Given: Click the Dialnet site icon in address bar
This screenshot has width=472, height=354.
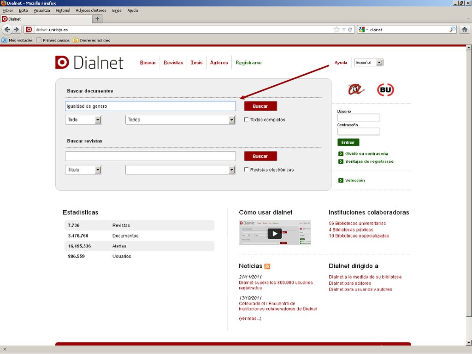Looking at the screenshot, I should 29,29.
